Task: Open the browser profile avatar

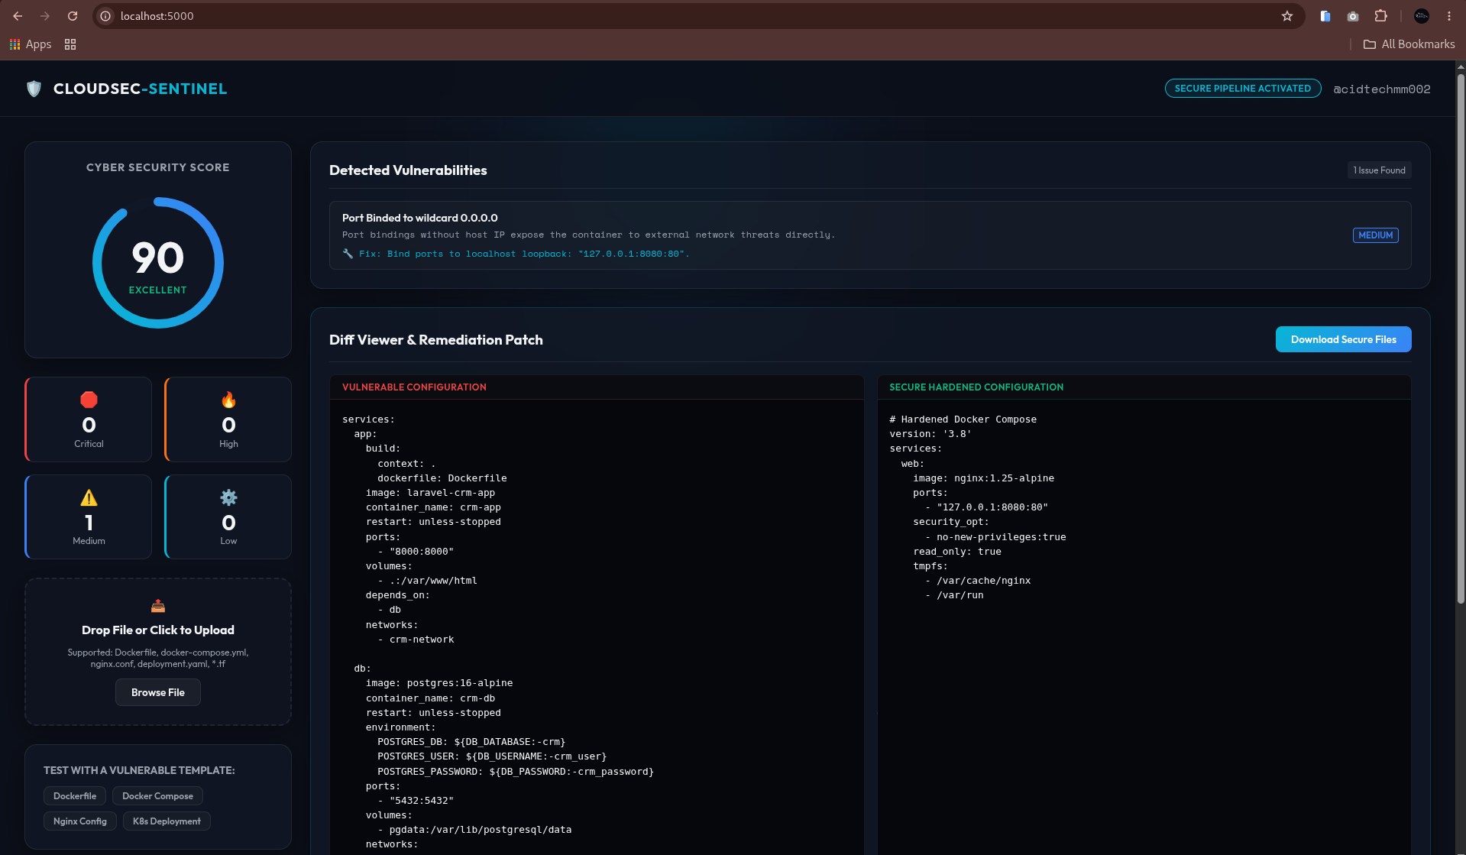Action: (1422, 16)
